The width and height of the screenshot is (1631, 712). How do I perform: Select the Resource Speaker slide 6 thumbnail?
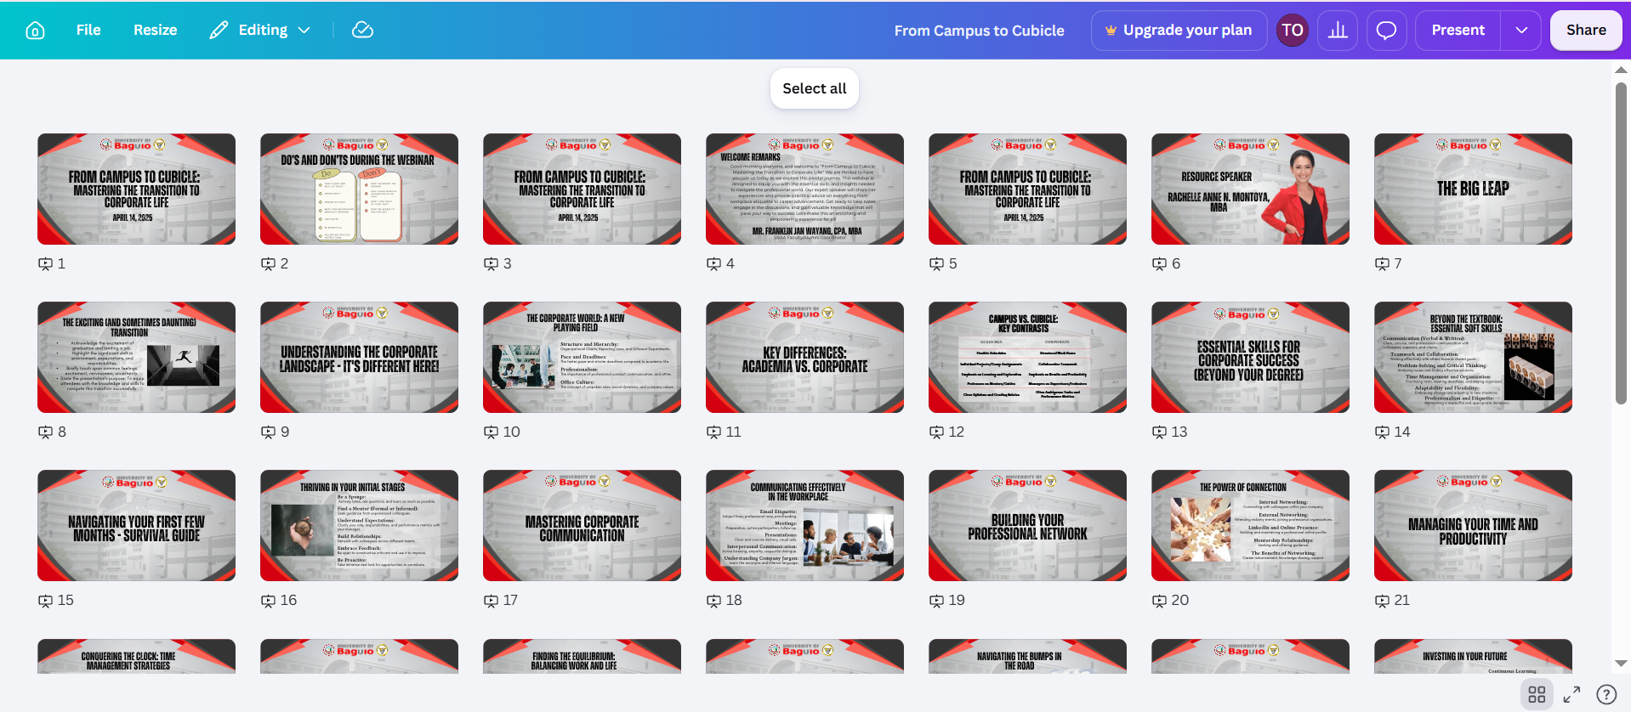point(1250,189)
